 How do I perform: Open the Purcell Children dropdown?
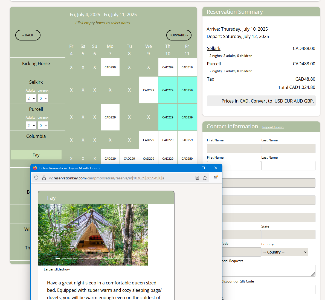43,126
